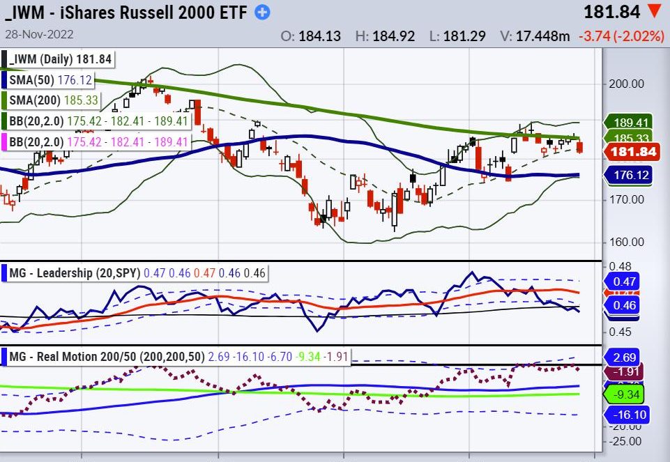The height and width of the screenshot is (462, 670).
Task: Click the "170.00" price axis label
Action: (x=626, y=199)
